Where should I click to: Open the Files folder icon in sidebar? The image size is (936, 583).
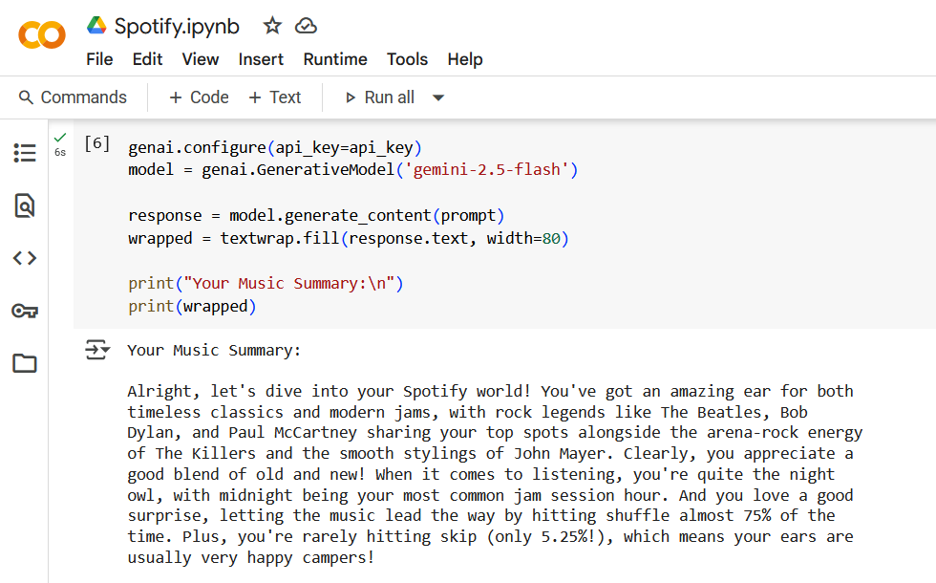(25, 362)
